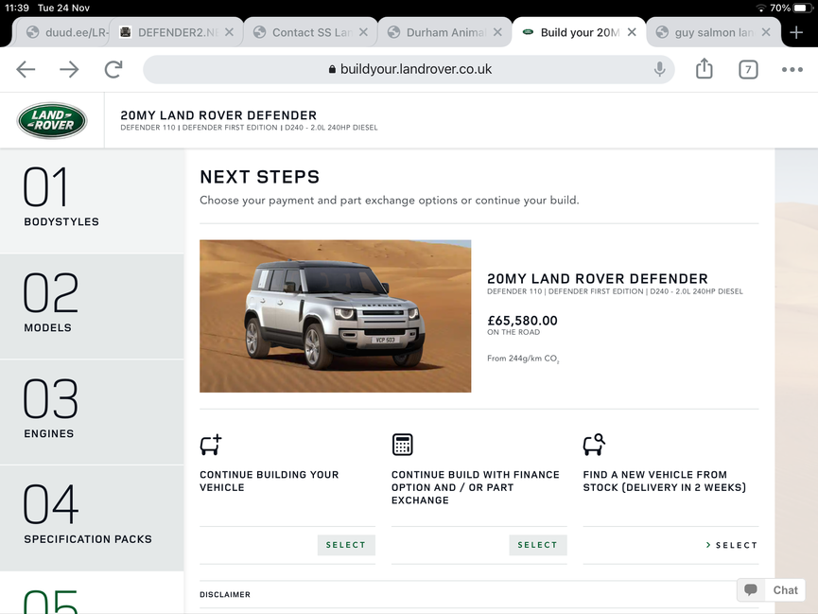818x614 pixels.
Task: Open a new browser tab
Action: click(x=796, y=32)
